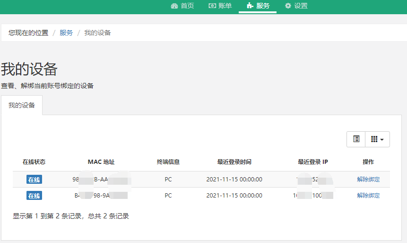Go to the 账单 billing page
Screen dimensions: 407x243
click(x=220, y=6)
